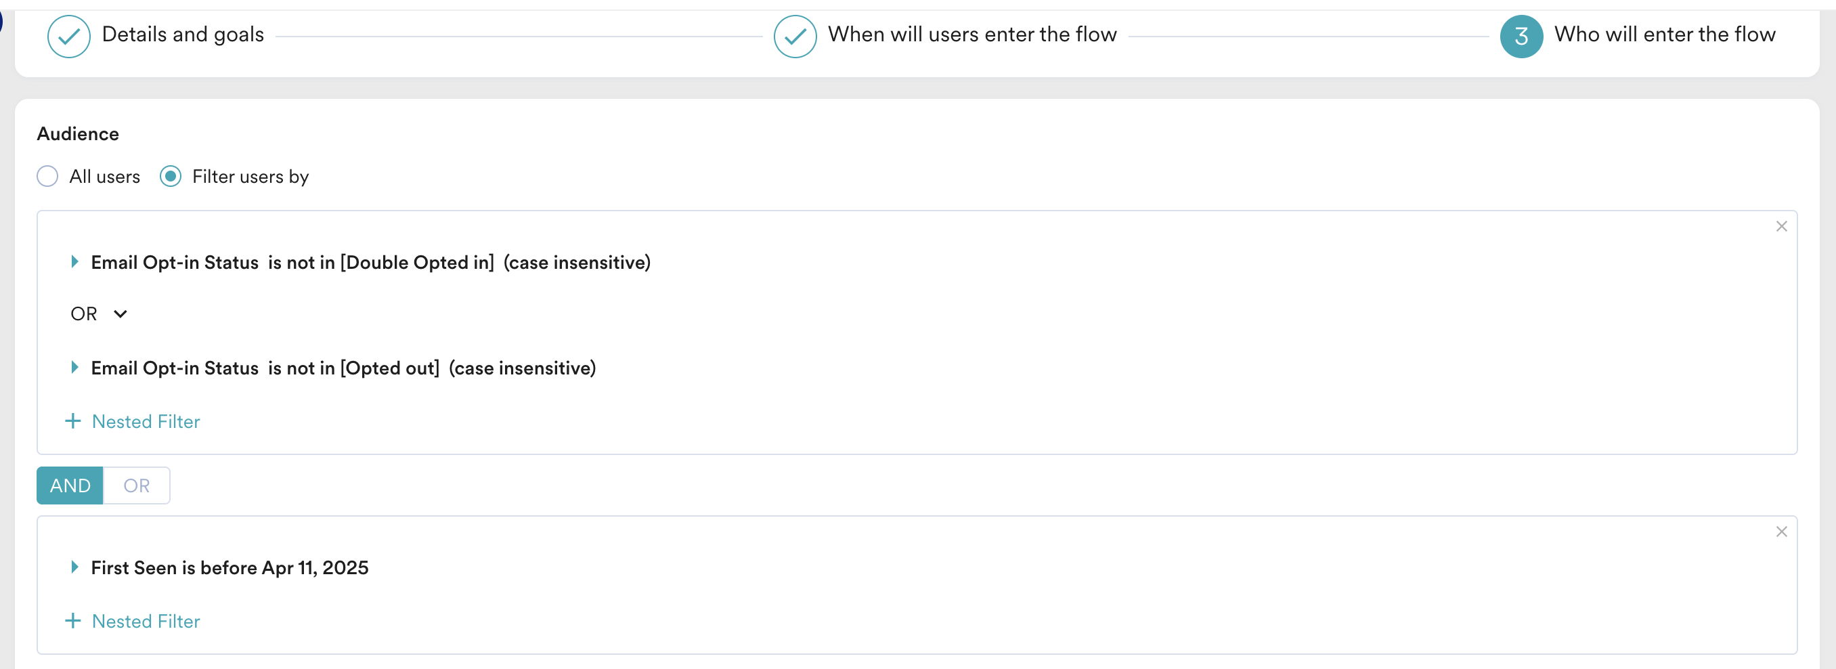Open Who will enter the flow step
The image size is (1836, 669).
point(1665,35)
